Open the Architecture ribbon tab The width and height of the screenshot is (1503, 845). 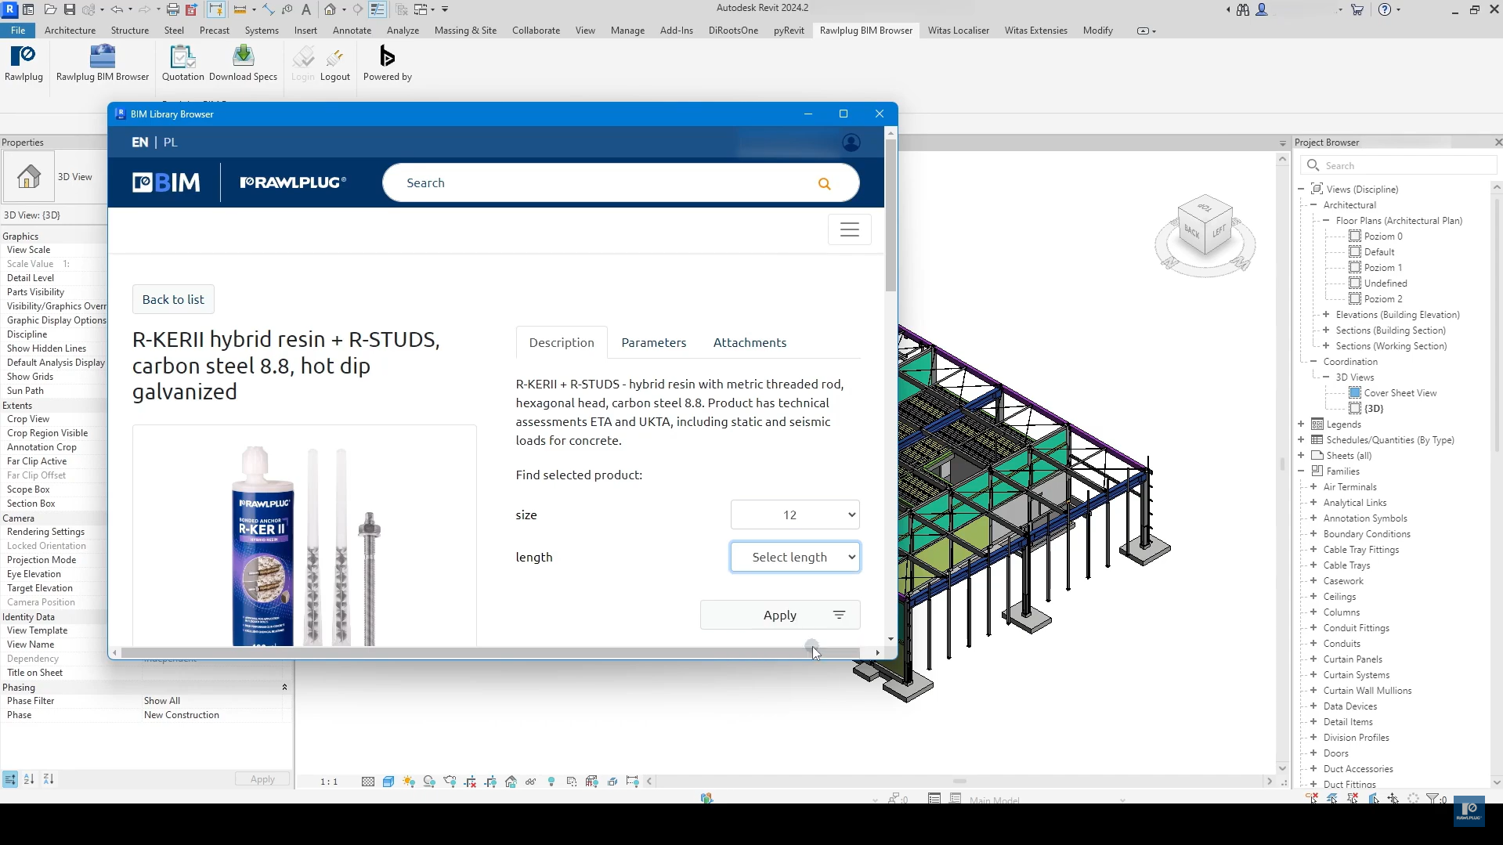click(x=70, y=31)
